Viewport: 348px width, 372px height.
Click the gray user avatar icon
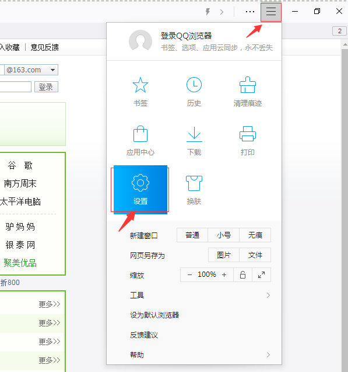coord(140,41)
